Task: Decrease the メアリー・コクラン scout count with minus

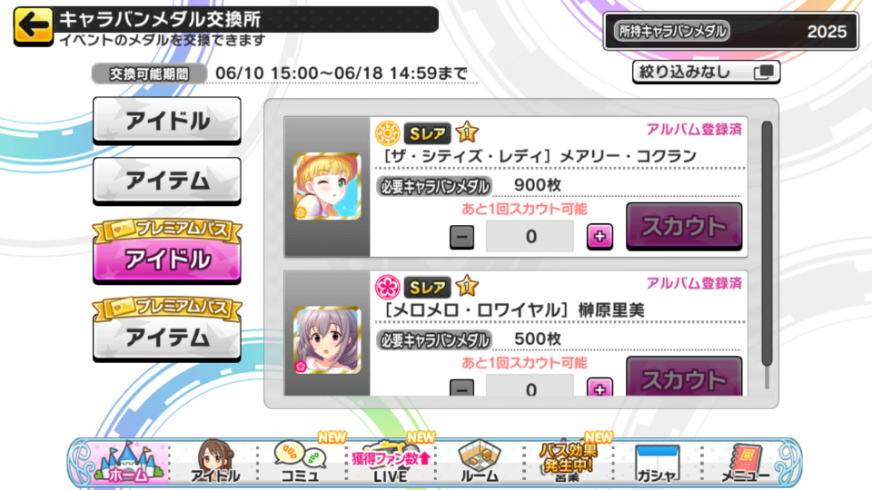Action: (x=461, y=237)
